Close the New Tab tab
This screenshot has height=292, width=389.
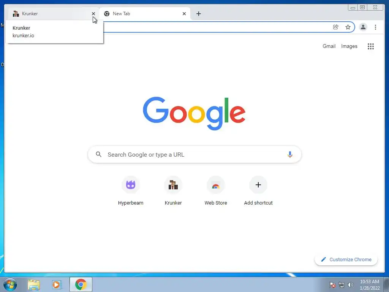(184, 14)
